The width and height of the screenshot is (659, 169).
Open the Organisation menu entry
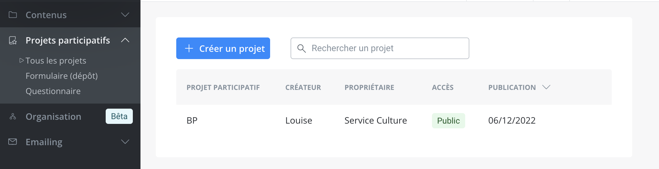(x=53, y=117)
